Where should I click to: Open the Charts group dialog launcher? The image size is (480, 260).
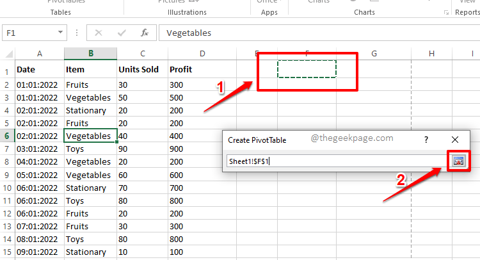(x=446, y=12)
